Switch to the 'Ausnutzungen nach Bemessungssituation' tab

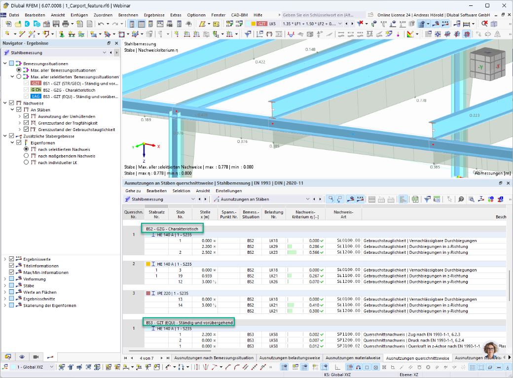214,358
